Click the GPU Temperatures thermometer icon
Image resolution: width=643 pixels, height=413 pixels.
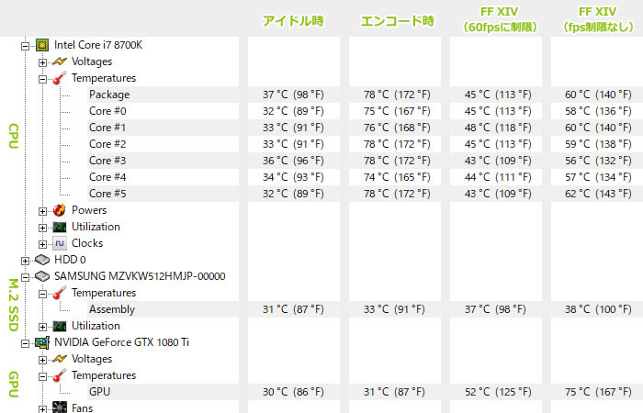[60, 375]
